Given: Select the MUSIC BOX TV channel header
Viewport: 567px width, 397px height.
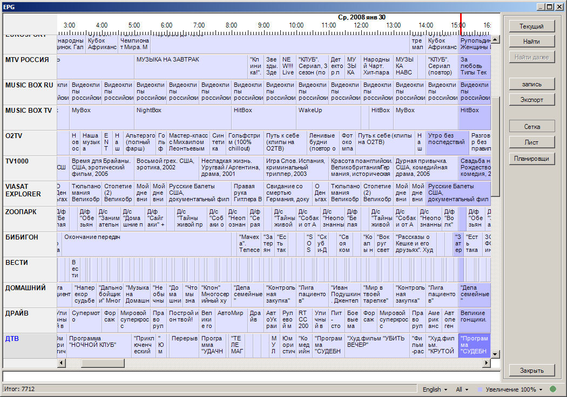Looking at the screenshot, I should tap(30, 118).
